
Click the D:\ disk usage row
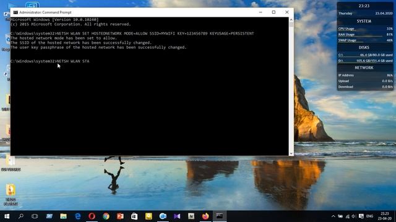point(365,61)
